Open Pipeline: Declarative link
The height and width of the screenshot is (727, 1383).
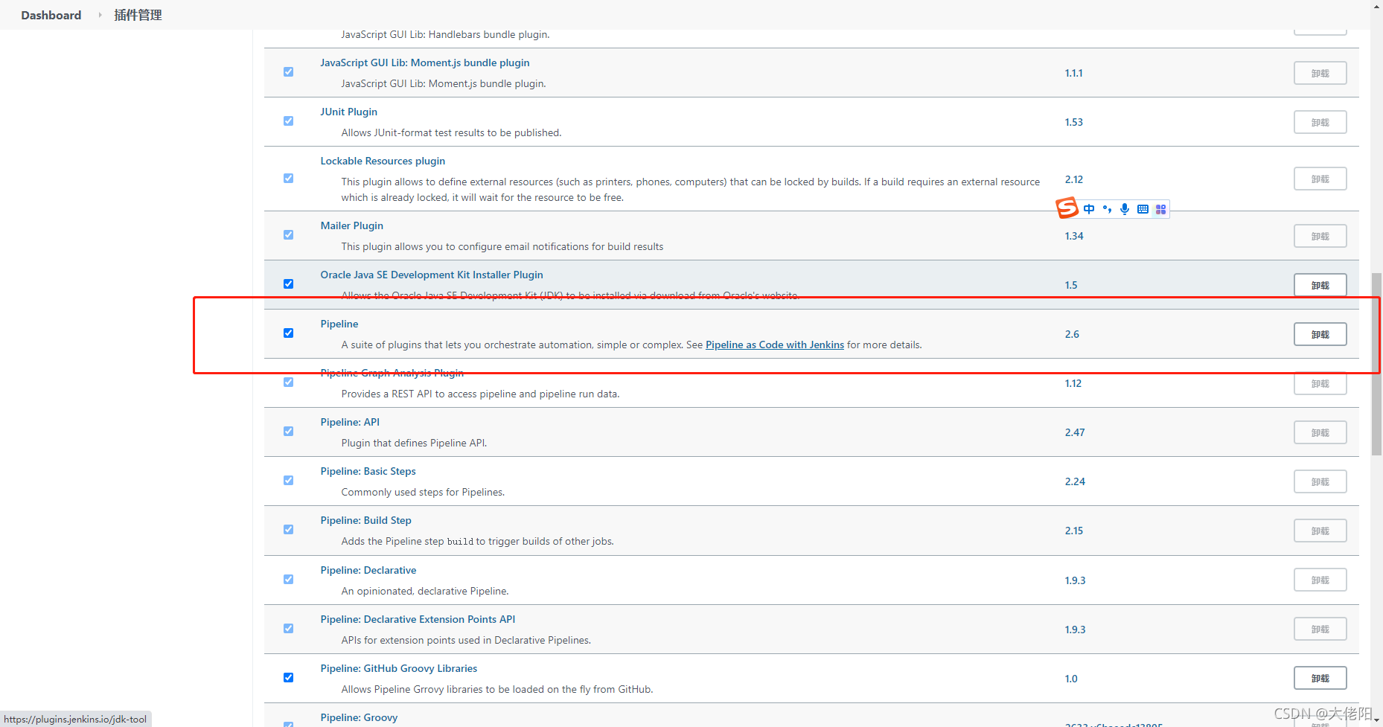point(368,570)
